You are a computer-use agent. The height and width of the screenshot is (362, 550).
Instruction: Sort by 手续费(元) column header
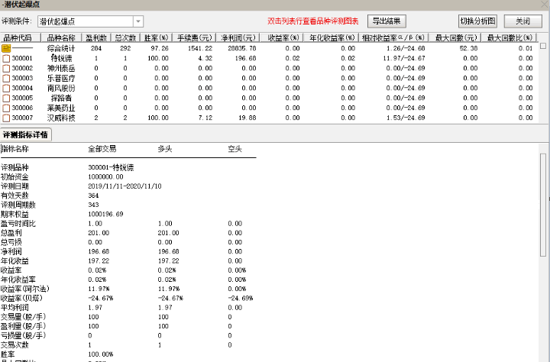click(194, 37)
